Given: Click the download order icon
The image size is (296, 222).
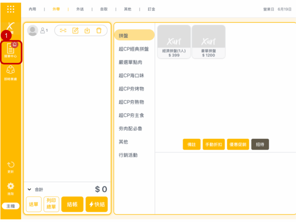Looking at the screenshot, I should click(x=87, y=30).
